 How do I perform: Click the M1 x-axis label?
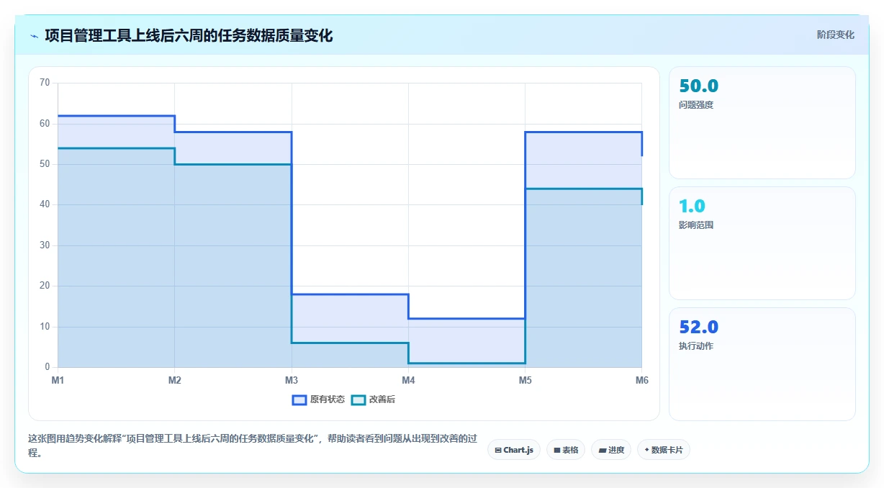pyautogui.click(x=58, y=381)
